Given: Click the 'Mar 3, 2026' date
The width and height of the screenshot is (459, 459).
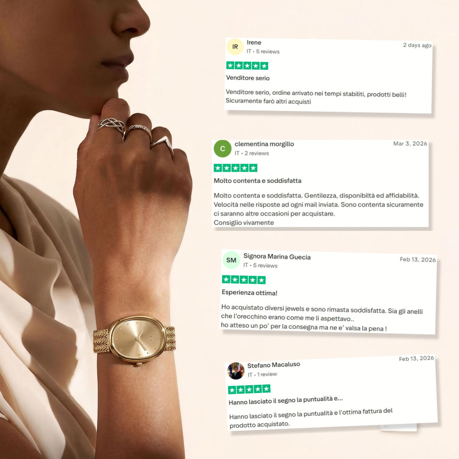Looking at the screenshot, I should [410, 143].
